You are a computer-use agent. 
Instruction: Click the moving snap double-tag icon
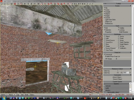pos(51,4)
